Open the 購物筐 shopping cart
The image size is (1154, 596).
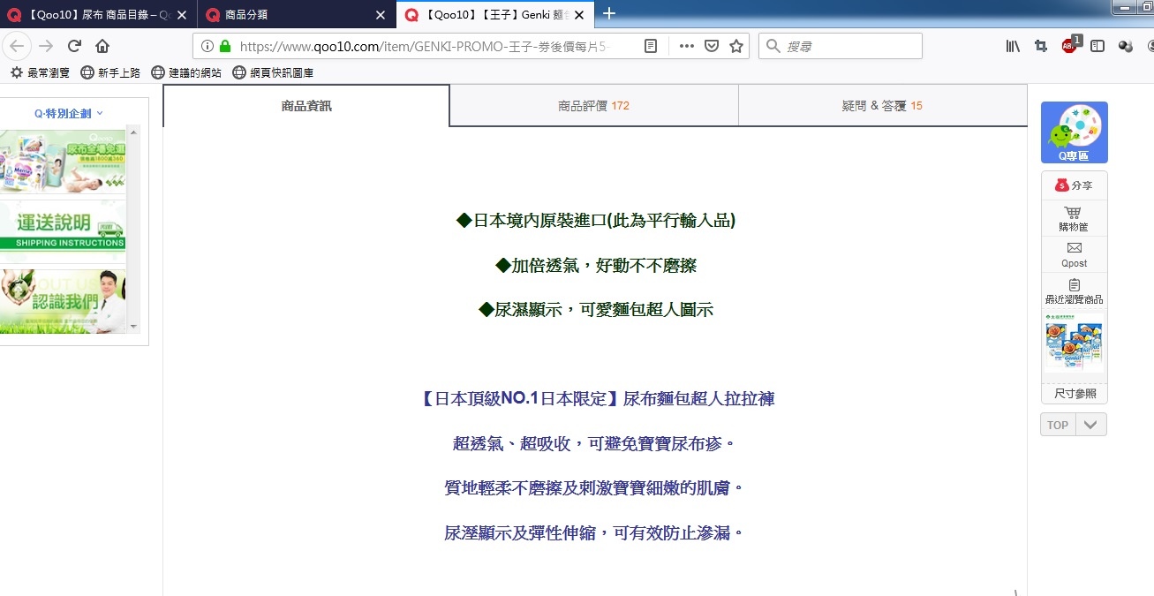coord(1074,219)
